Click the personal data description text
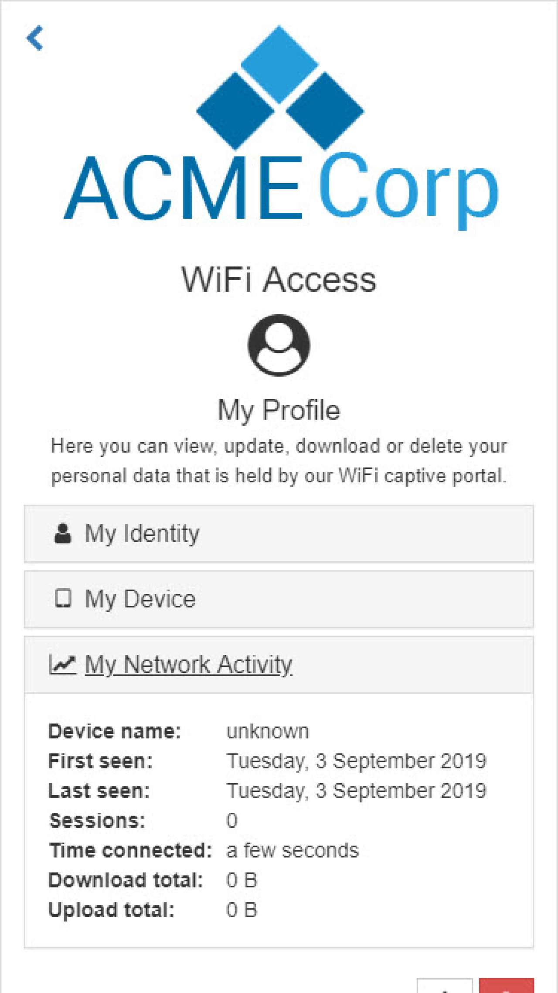This screenshot has height=993, width=558. [x=279, y=460]
